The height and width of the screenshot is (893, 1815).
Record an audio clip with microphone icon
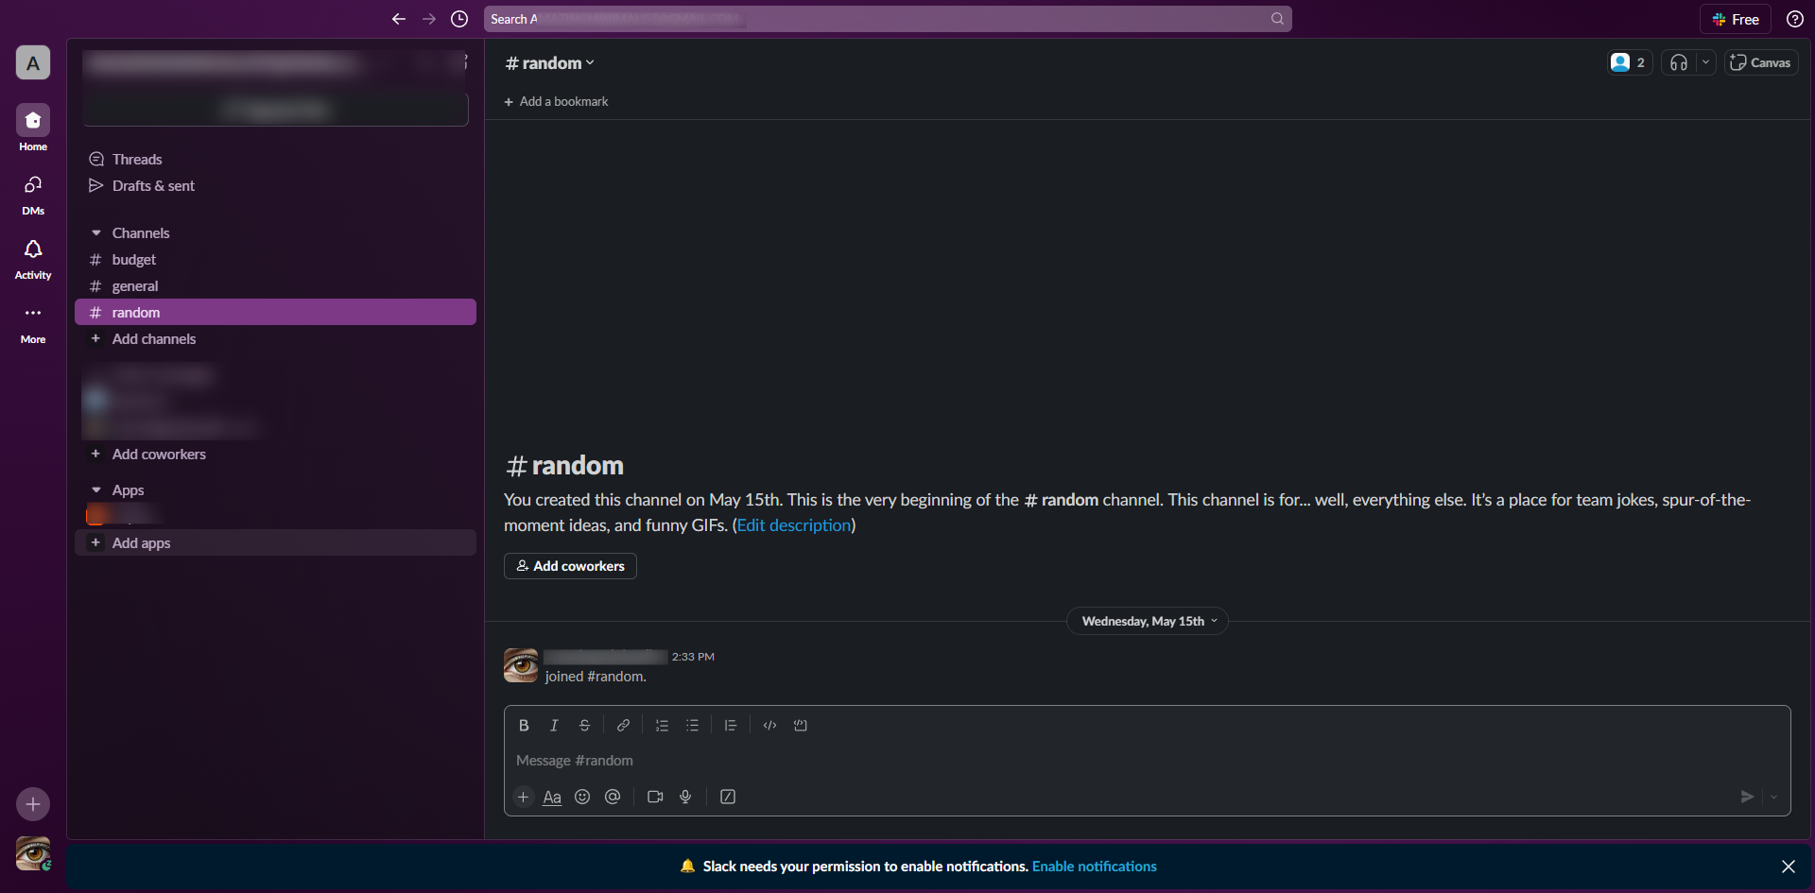click(x=685, y=797)
